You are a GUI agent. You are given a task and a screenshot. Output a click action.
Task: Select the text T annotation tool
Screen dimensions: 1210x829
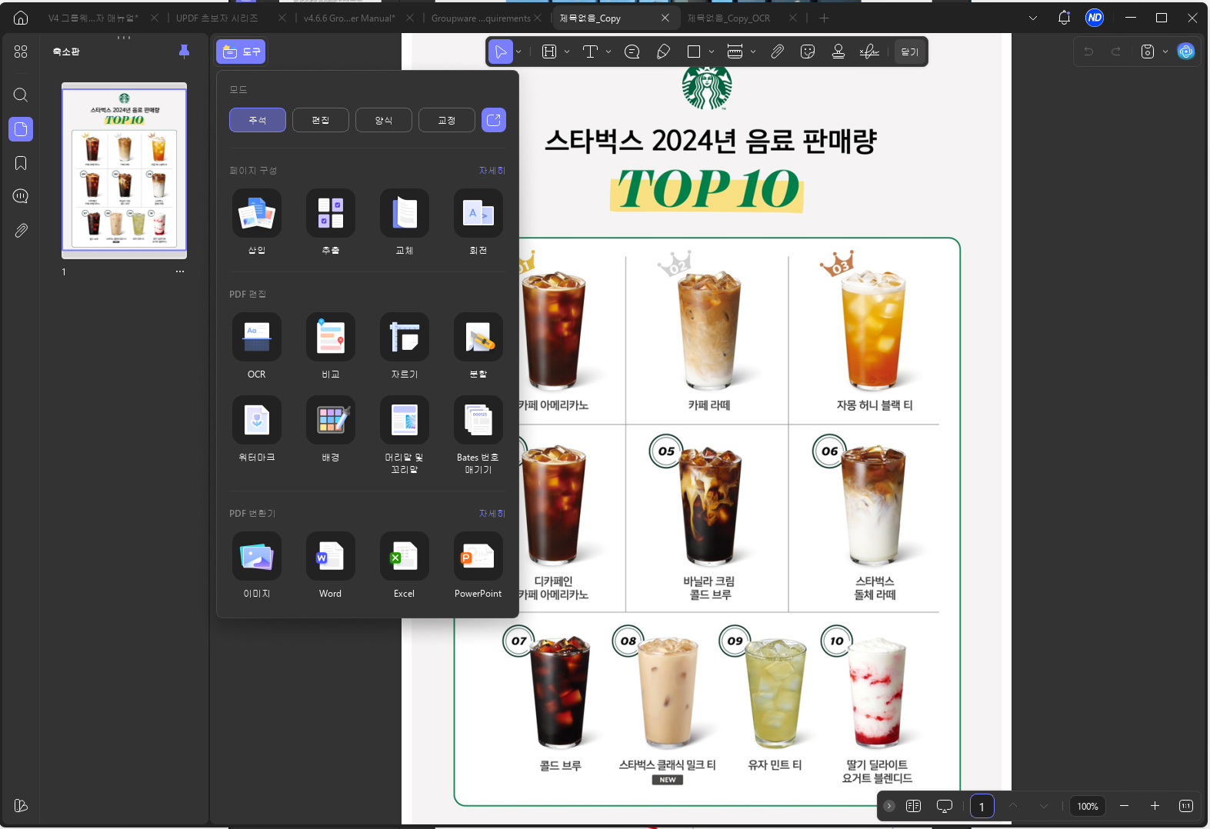point(590,52)
